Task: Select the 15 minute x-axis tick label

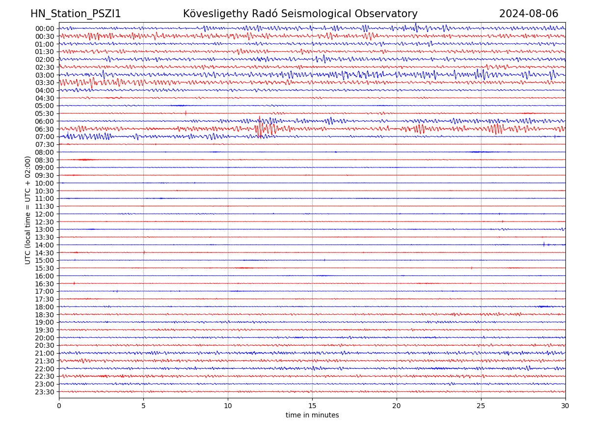Action: click(312, 406)
